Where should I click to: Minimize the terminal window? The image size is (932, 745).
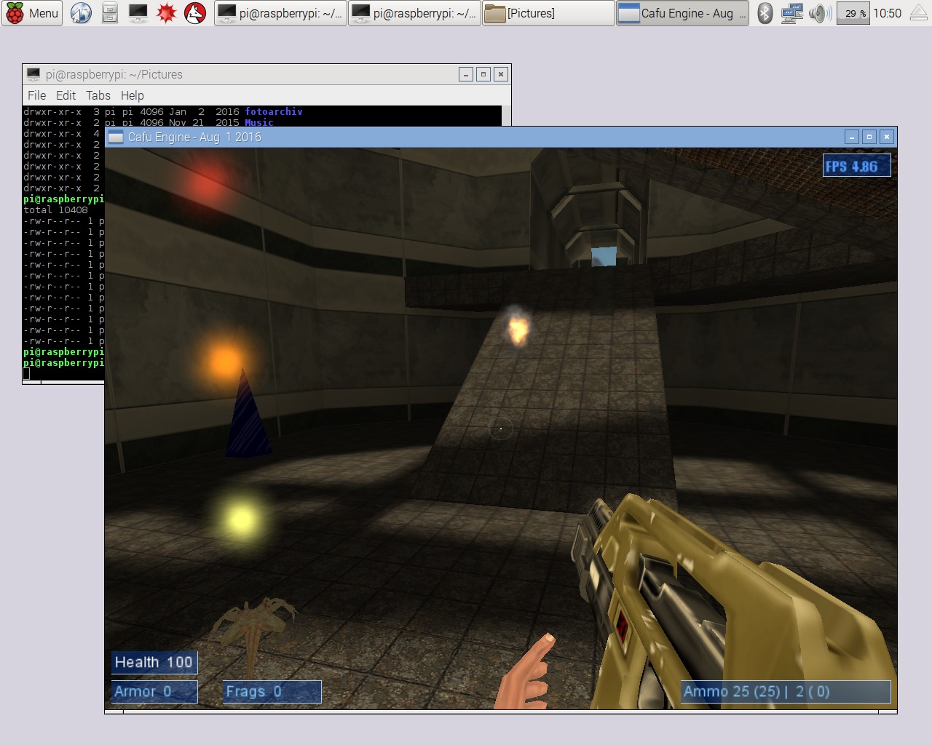[x=466, y=74]
